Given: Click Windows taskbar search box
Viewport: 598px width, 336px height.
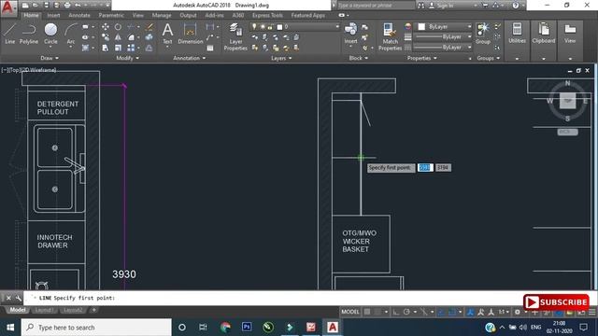Looking at the screenshot, I should [96, 328].
